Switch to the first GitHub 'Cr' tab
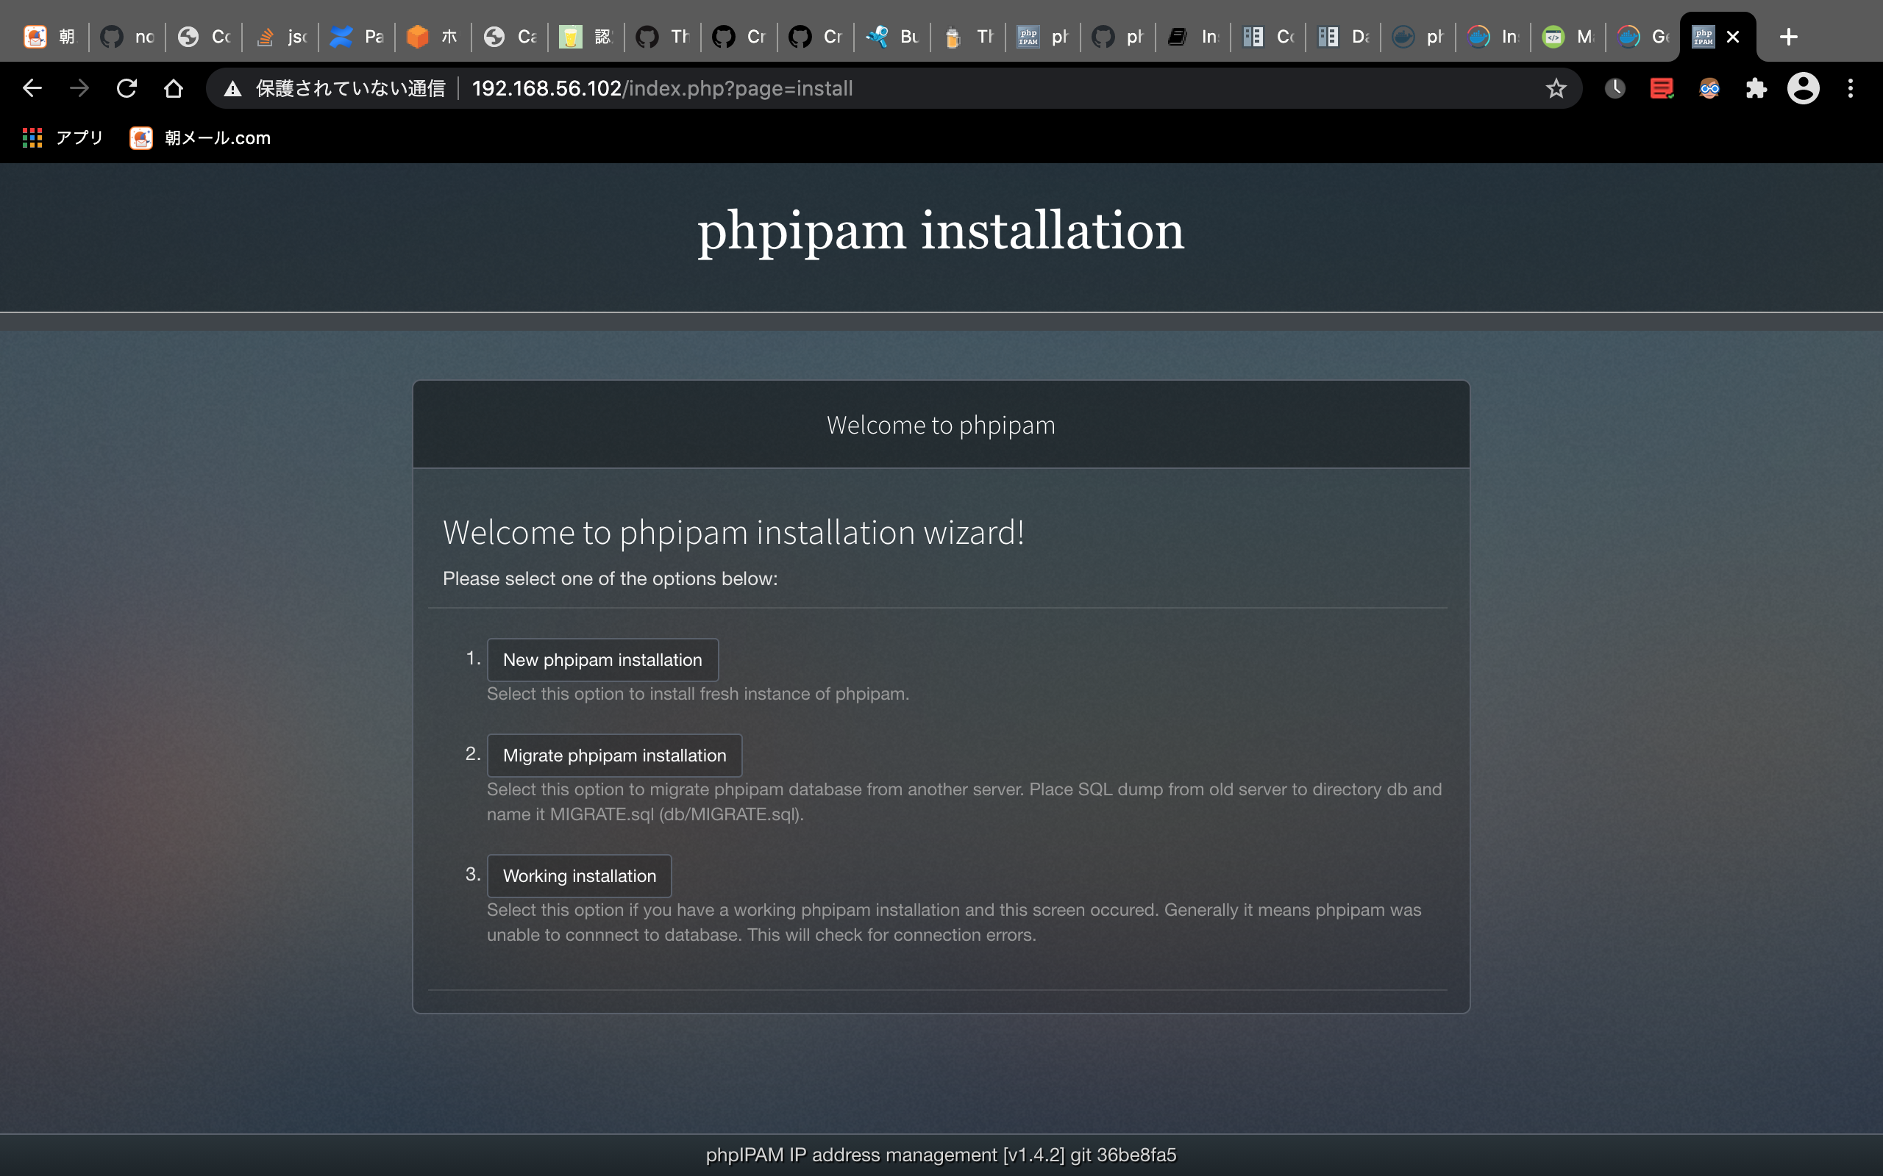The image size is (1883, 1176). [738, 37]
